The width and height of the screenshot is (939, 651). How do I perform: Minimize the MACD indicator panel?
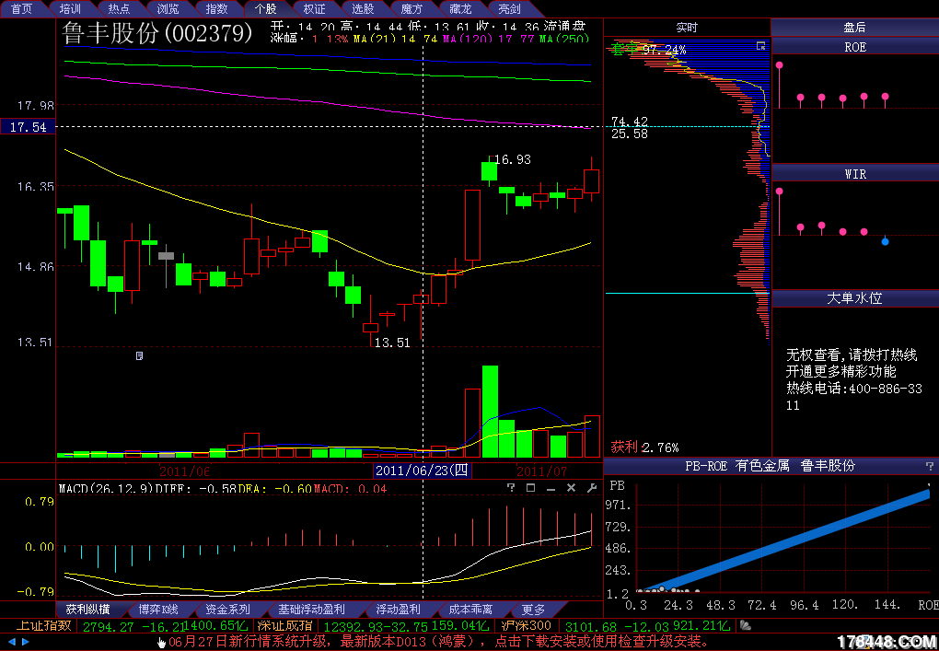click(551, 488)
